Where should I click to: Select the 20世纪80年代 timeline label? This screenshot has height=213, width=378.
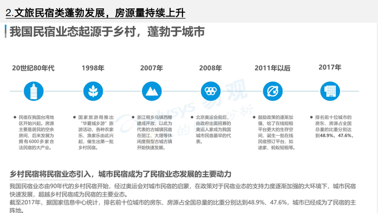coord(33,68)
